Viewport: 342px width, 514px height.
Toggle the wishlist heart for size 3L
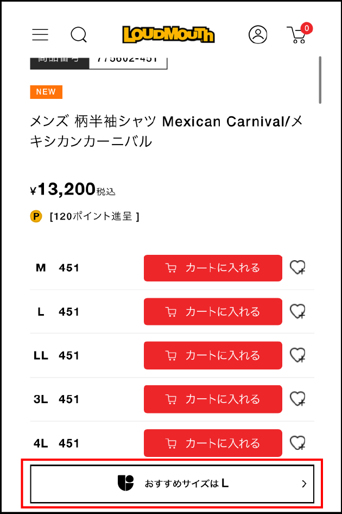pos(297,399)
